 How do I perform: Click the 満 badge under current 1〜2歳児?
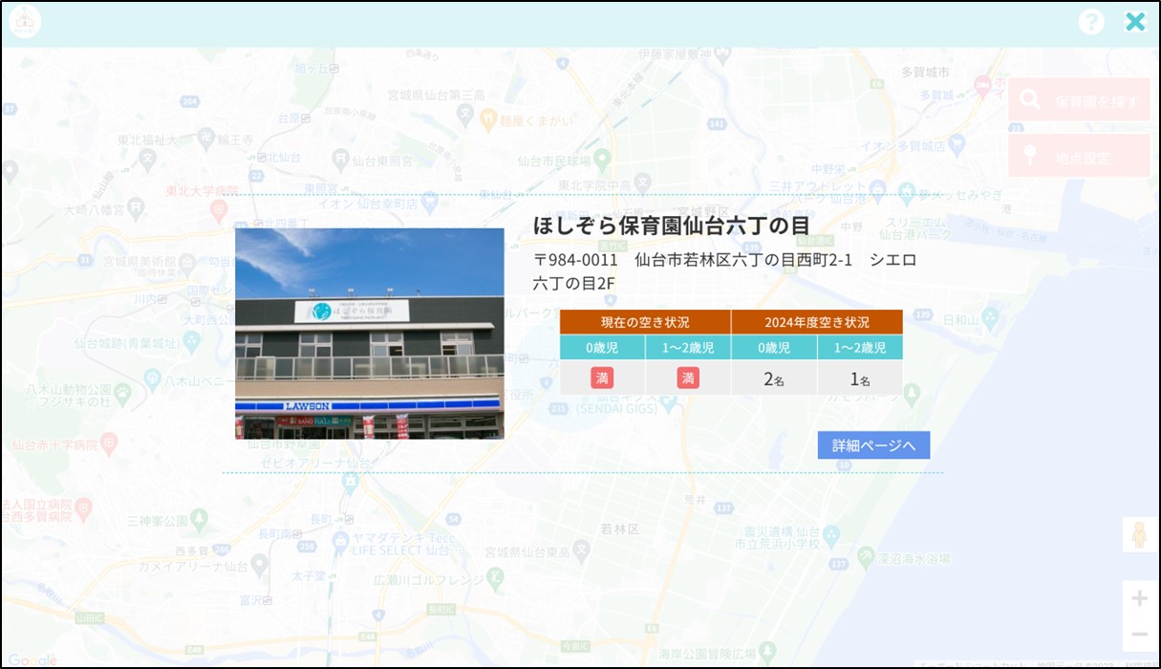point(688,378)
